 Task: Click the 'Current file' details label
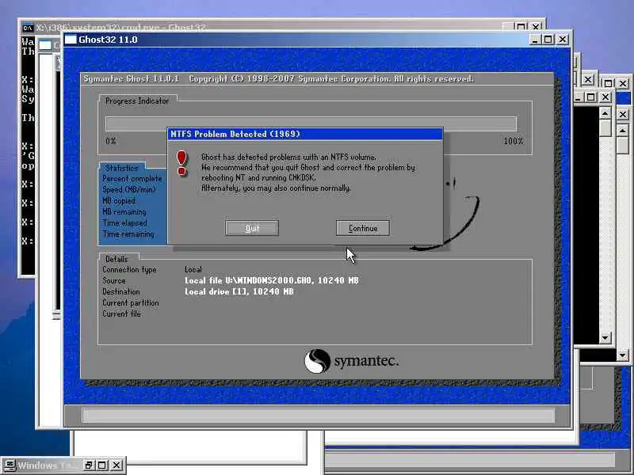click(x=121, y=313)
